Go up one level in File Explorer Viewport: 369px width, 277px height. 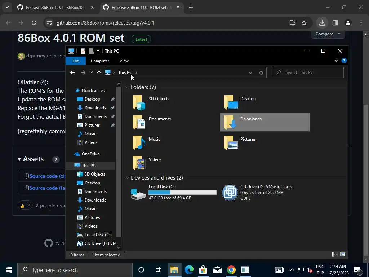(x=99, y=72)
